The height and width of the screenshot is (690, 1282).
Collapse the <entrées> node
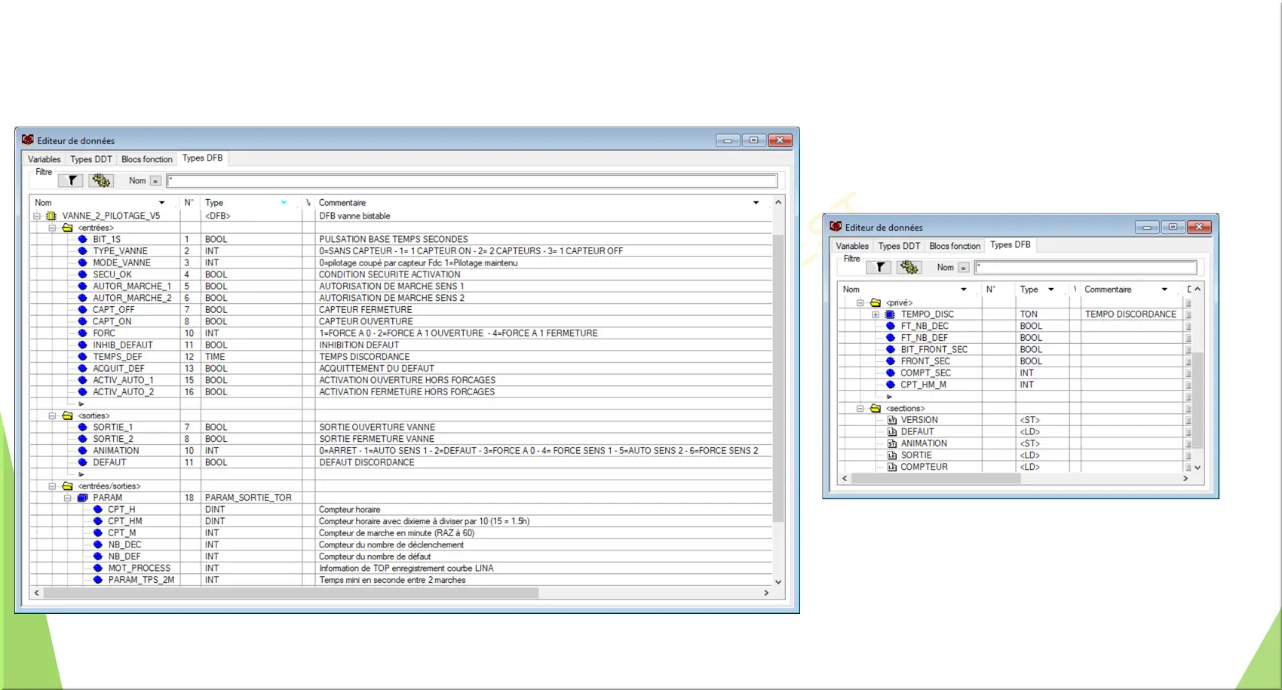pos(52,228)
